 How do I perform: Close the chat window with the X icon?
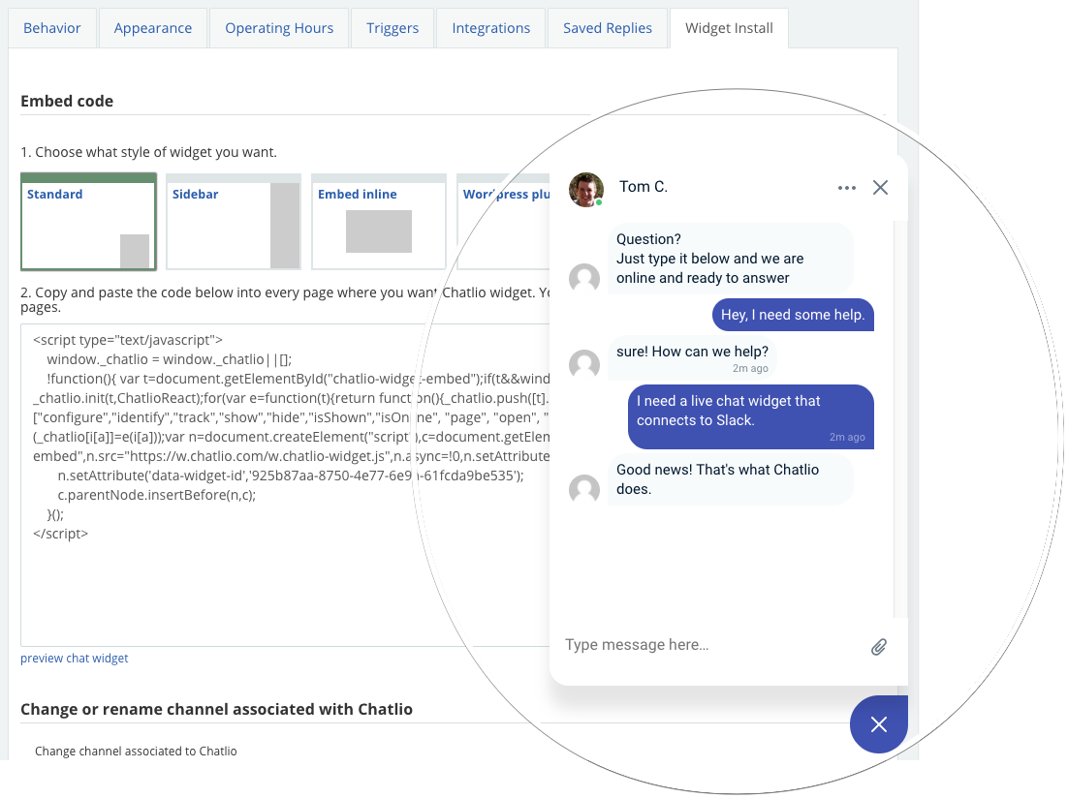(x=880, y=188)
